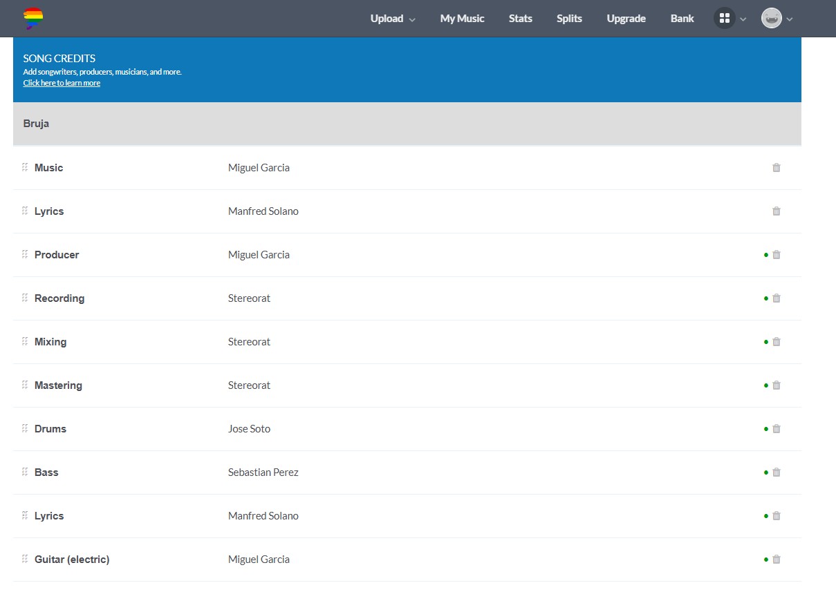
Task: Open the Upgrade link in the navbar
Action: (x=626, y=19)
